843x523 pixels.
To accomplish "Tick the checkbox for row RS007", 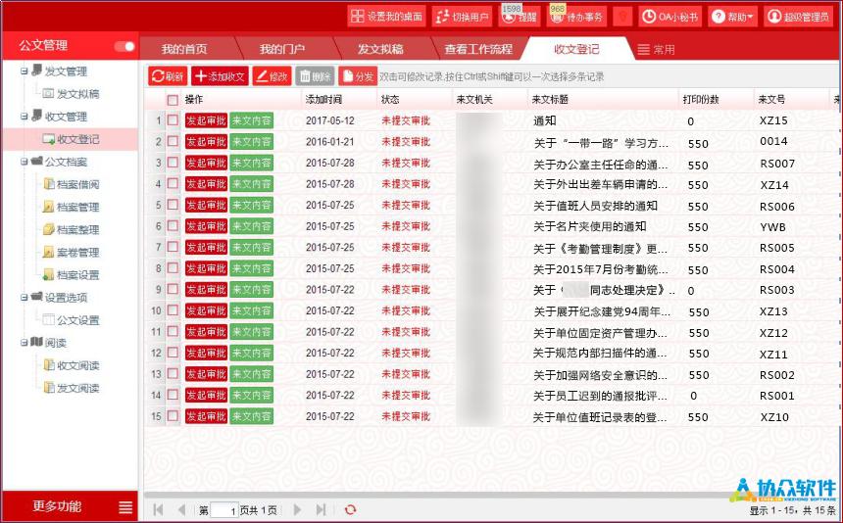I will 173,163.
